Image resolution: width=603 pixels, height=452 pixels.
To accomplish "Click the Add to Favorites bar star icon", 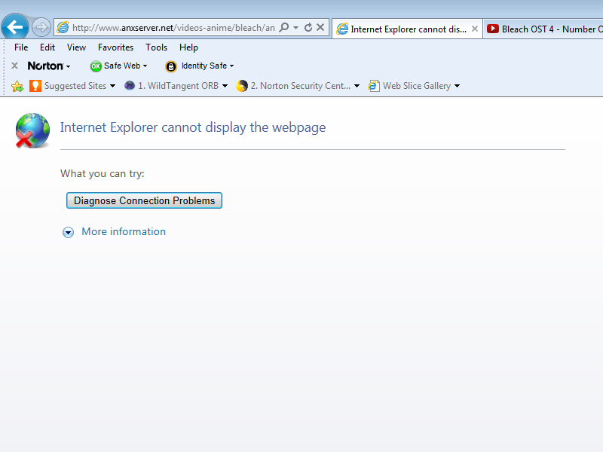I will [x=17, y=86].
